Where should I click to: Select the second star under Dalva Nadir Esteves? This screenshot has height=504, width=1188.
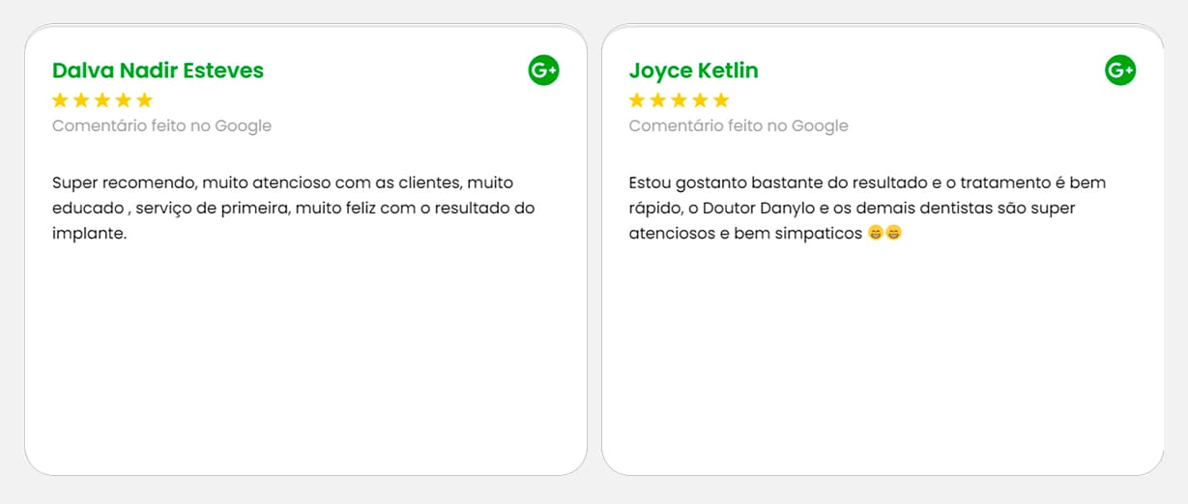[81, 100]
